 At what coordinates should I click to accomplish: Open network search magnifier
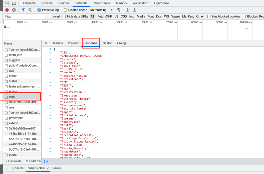click(x=30, y=10)
